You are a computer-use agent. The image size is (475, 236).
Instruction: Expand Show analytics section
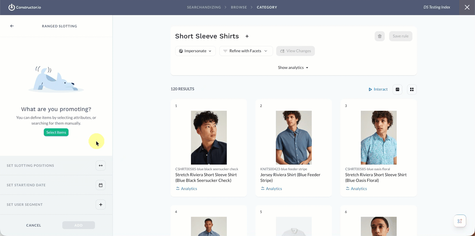coord(293,68)
